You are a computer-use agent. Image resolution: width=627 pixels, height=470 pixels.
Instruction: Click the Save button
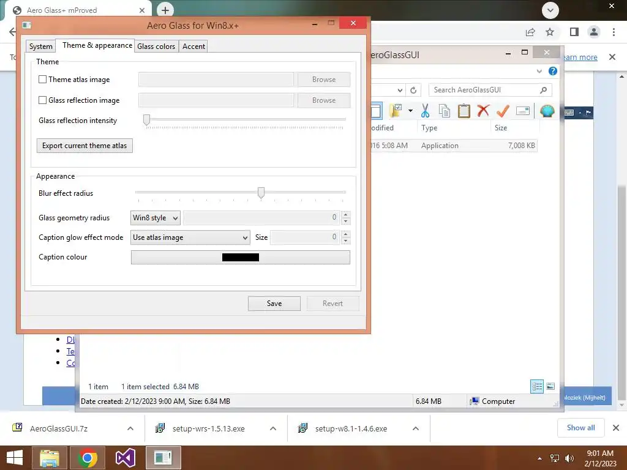click(274, 304)
